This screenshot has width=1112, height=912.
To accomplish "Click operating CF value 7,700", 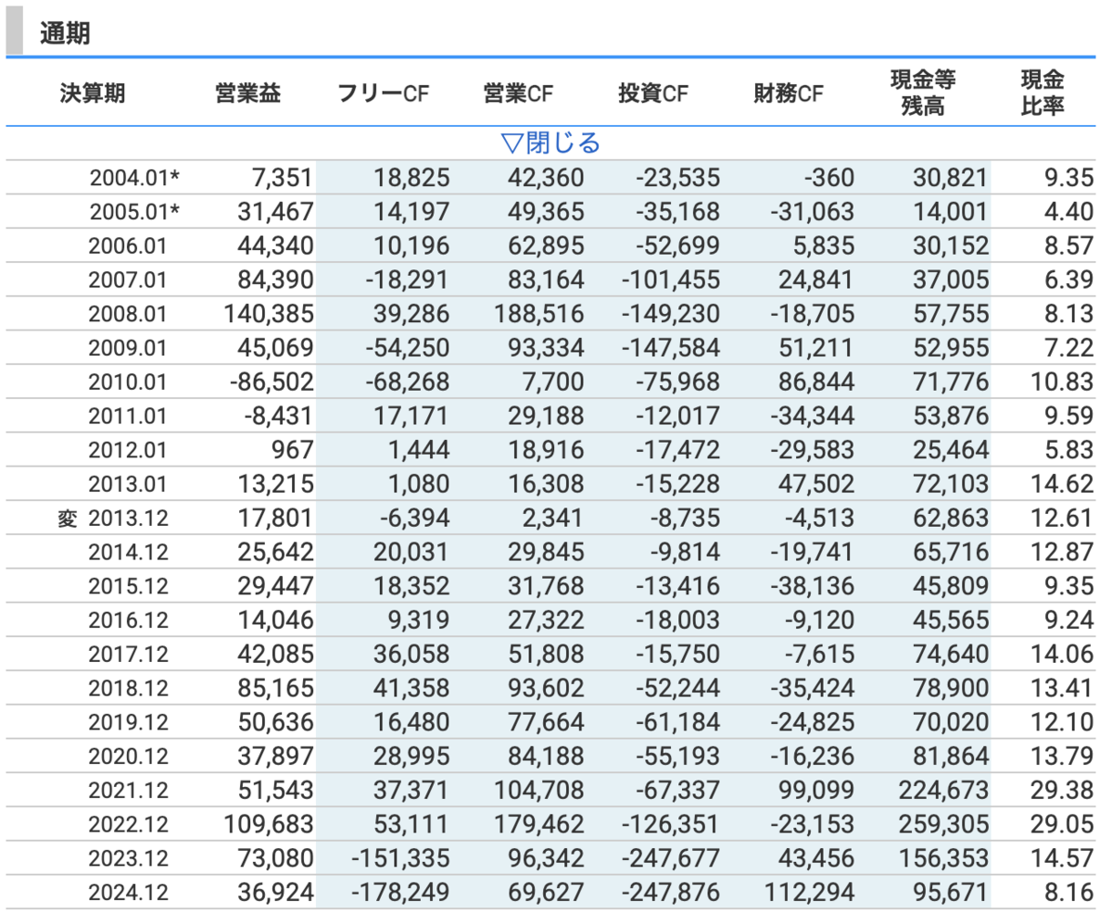I will point(555,381).
